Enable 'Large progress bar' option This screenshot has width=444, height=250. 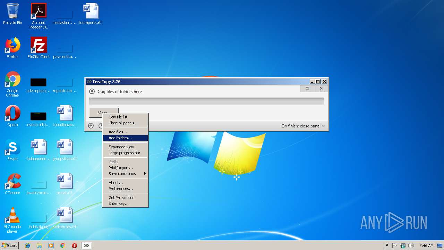click(x=125, y=153)
